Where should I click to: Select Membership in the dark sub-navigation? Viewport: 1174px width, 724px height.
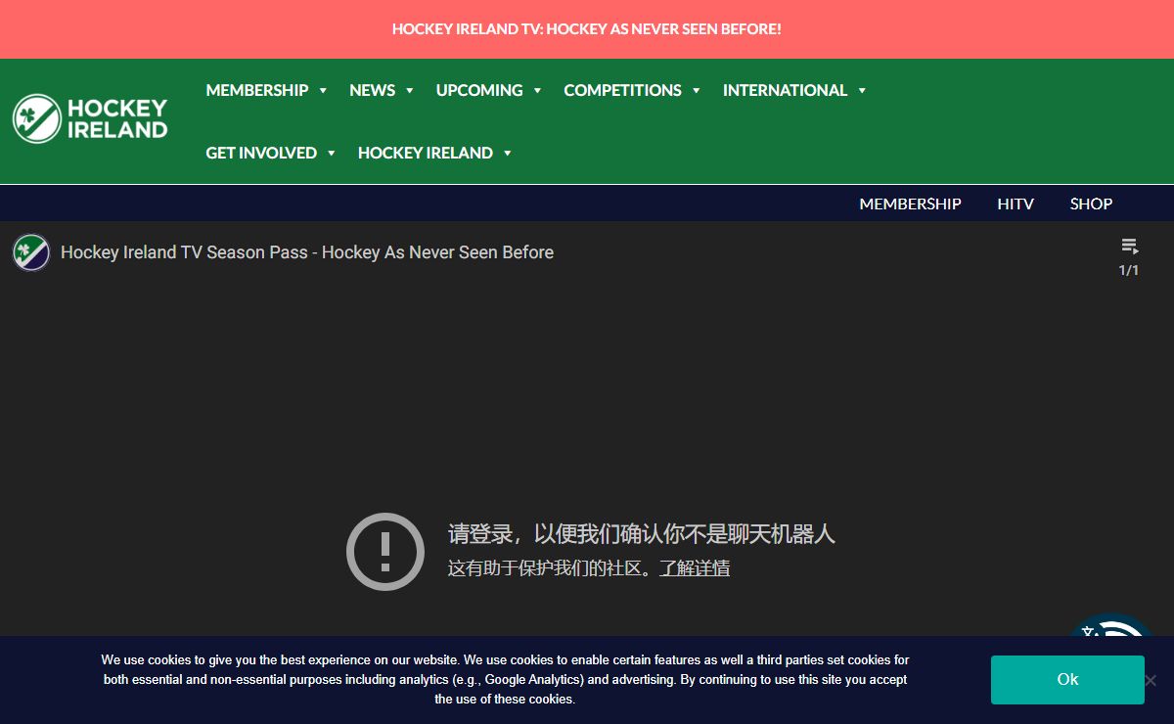tap(910, 204)
